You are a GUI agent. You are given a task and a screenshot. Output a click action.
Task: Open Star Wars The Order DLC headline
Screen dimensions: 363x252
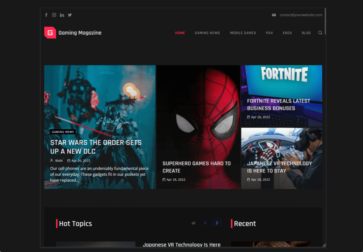click(x=96, y=147)
